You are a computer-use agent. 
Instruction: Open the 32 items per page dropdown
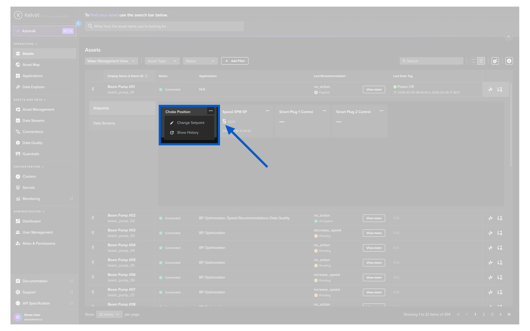[109, 314]
